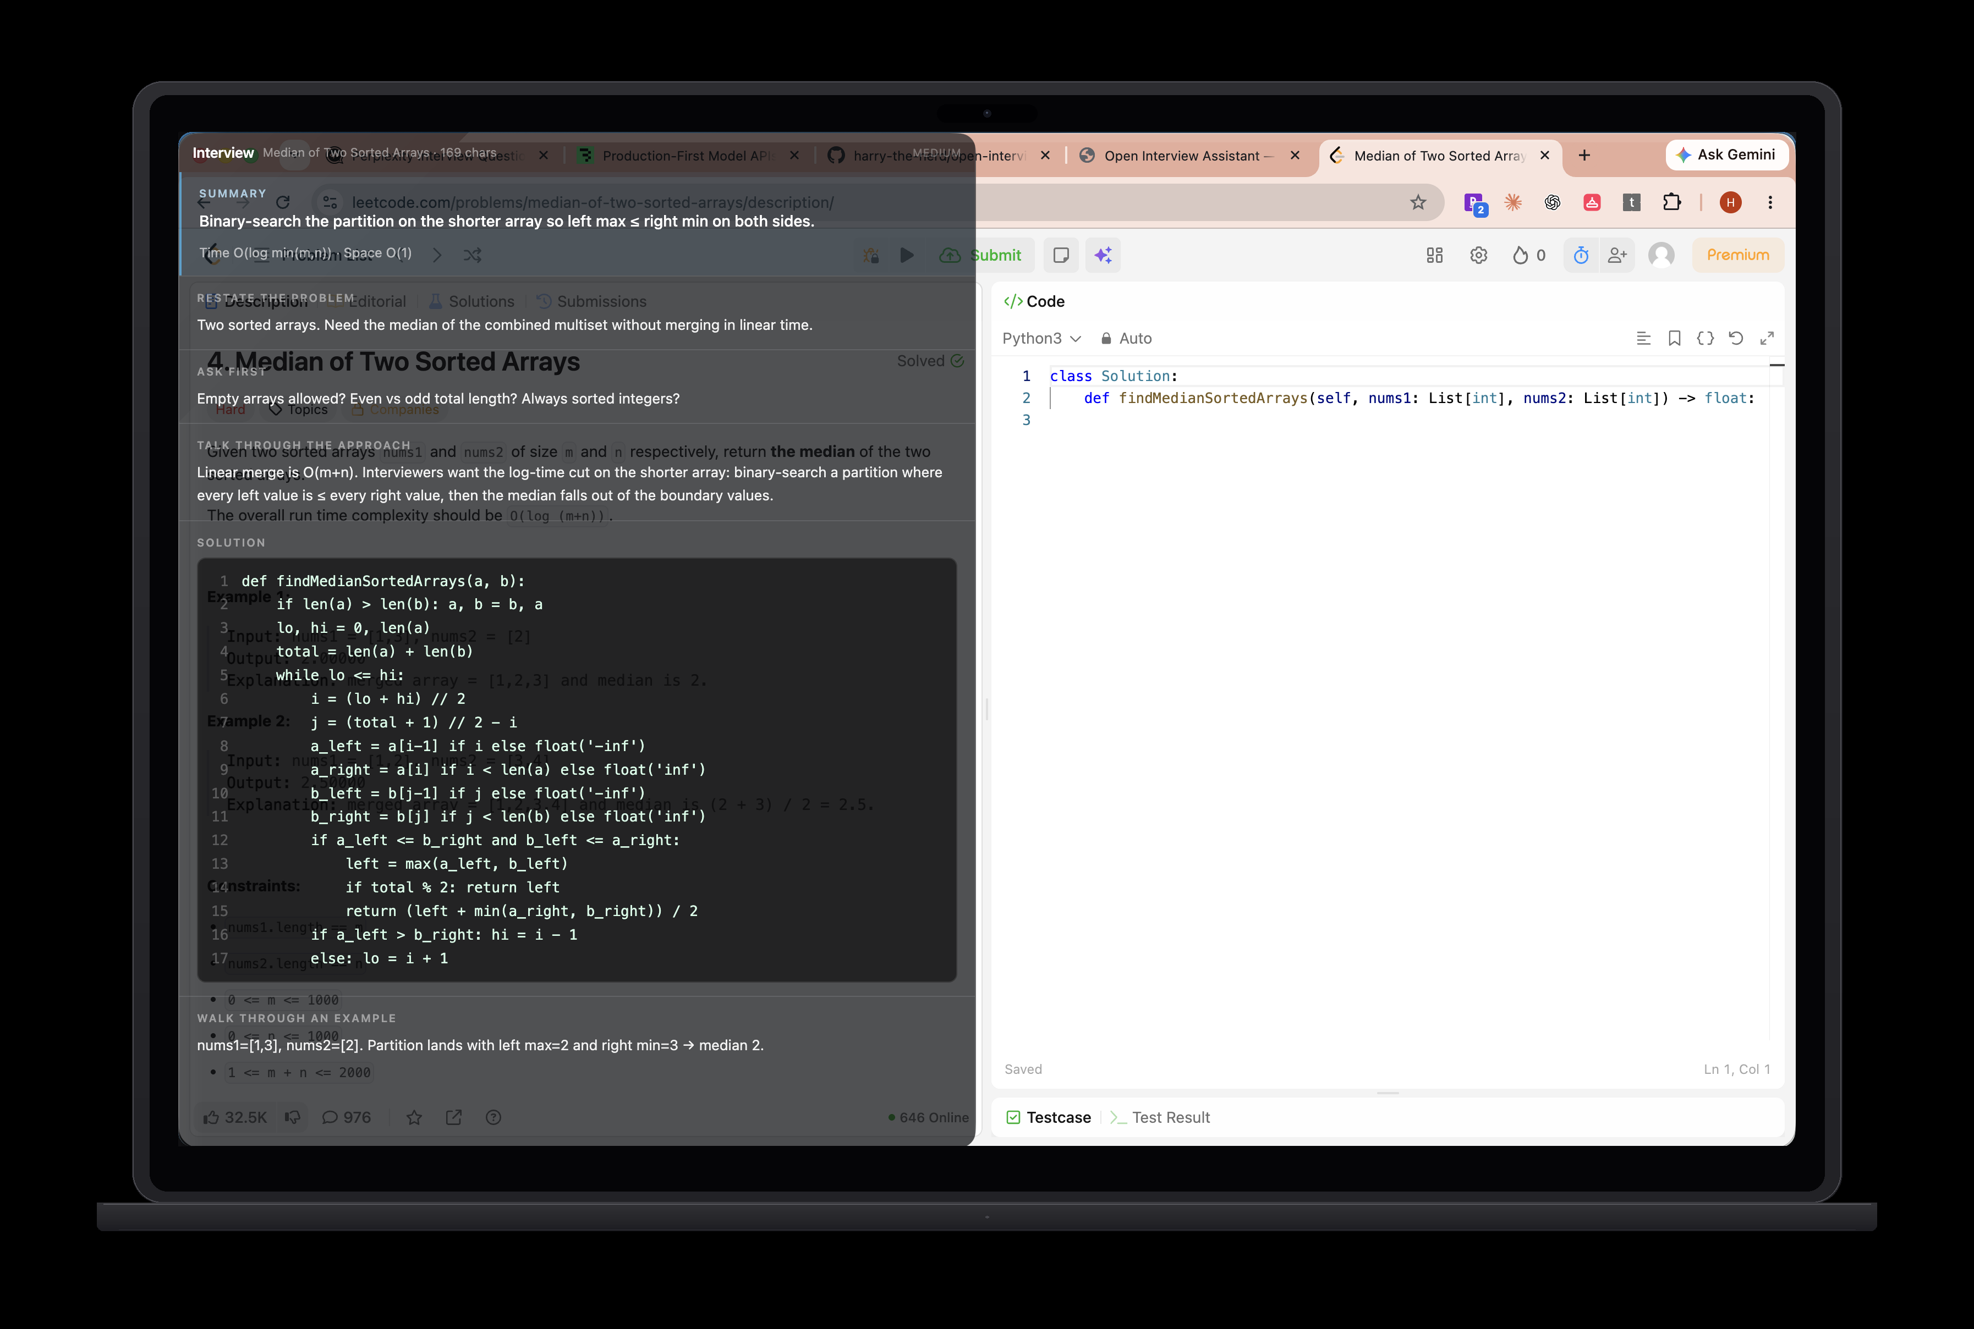Image resolution: width=1974 pixels, height=1329 pixels.
Task: Open the purple AI sparkle assistant
Action: 1103,255
